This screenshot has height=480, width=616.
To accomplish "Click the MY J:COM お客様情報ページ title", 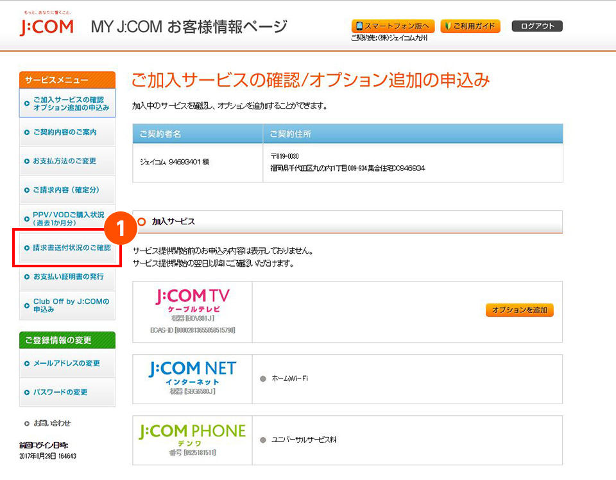I will pyautogui.click(x=189, y=27).
